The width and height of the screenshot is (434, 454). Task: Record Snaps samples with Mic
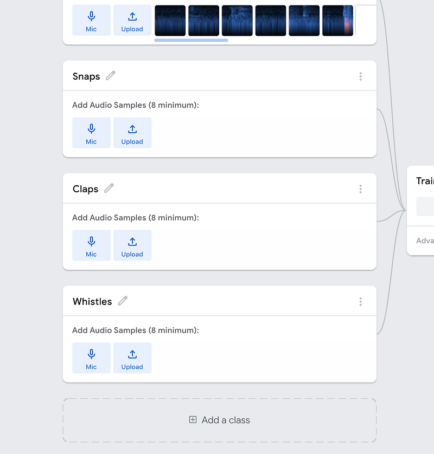[91, 133]
